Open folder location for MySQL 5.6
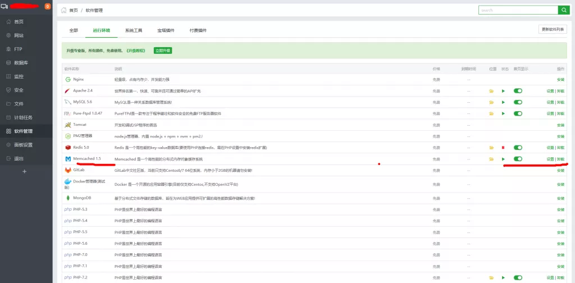Screen dimensions: 575x283 pyautogui.click(x=491, y=102)
